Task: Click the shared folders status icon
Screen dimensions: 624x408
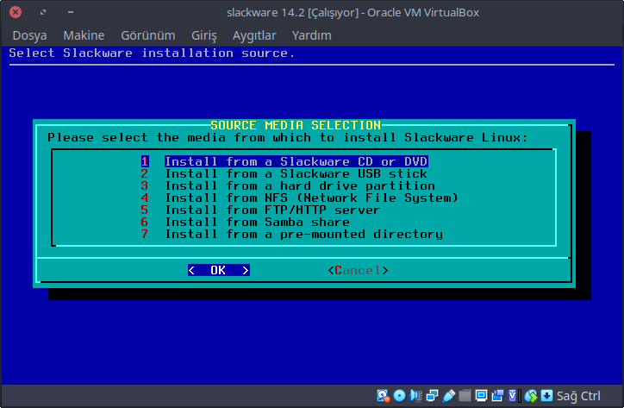Action: pos(465,396)
